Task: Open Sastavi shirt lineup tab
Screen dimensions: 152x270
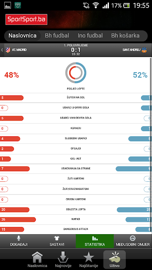Action: pyautogui.click(x=57, y=241)
